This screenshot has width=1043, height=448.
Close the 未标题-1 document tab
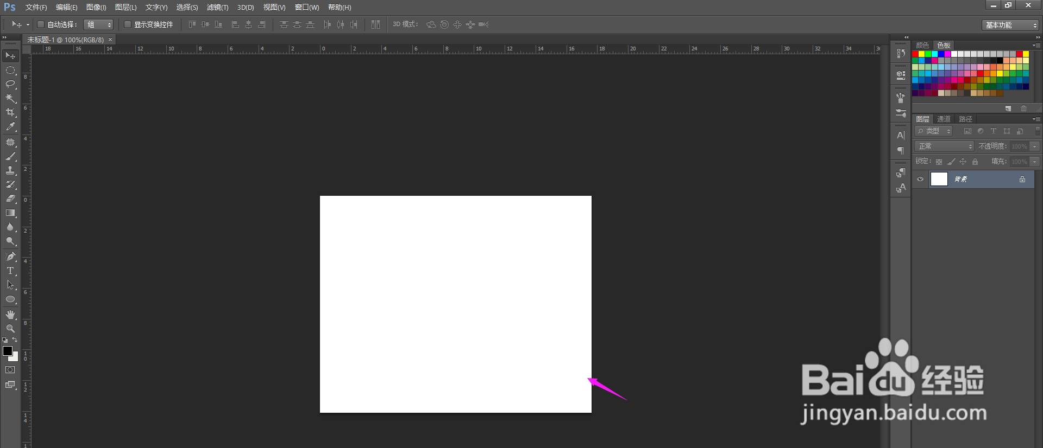[110, 40]
